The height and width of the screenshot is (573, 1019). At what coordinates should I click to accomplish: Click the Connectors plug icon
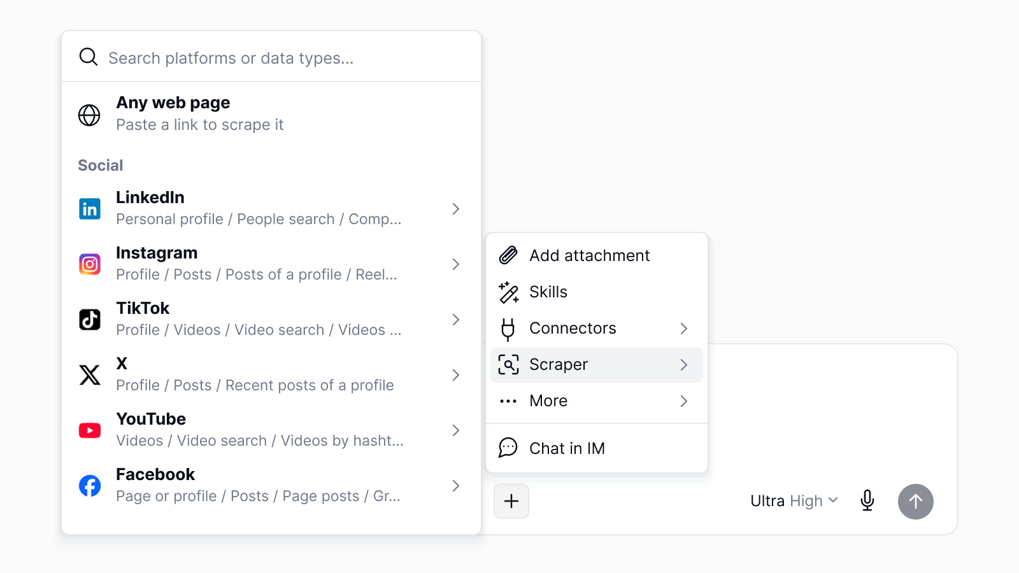[x=508, y=329]
